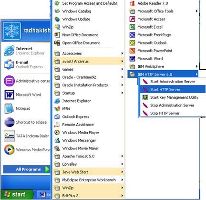Click the Internet Explorer icon in pinned list
Viewport: 206px width, 200px height.
9,51
